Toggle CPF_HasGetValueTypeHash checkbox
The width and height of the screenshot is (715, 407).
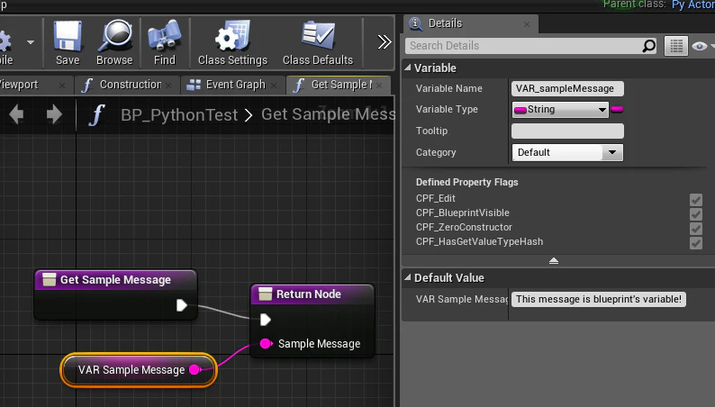click(x=696, y=243)
